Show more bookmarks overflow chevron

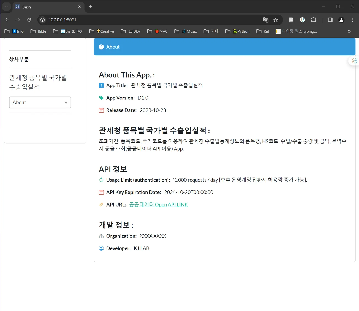pyautogui.click(x=349, y=31)
